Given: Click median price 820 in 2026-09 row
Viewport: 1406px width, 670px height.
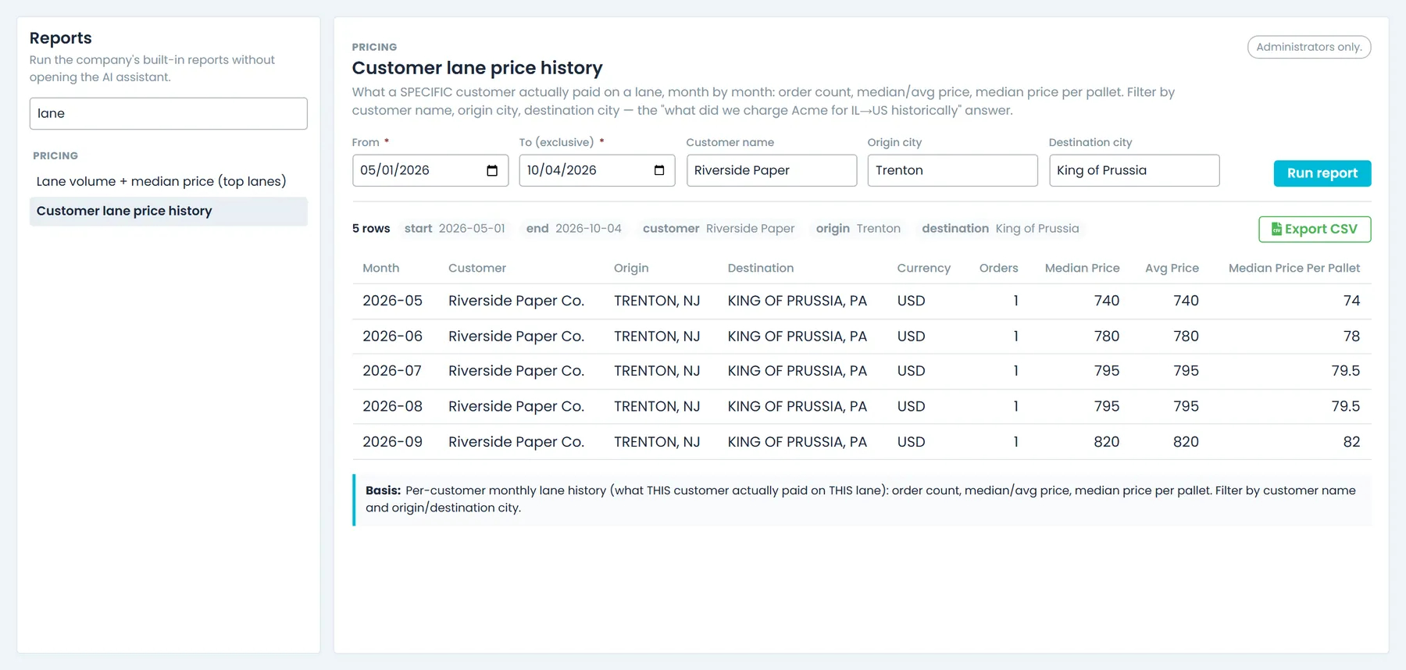Looking at the screenshot, I should pos(1107,442).
